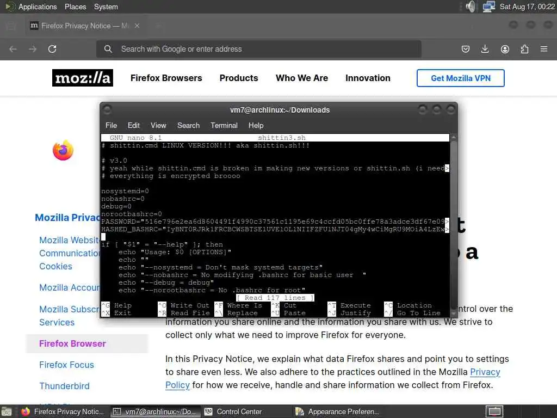
Task: Close the Firefox Privacy Notice tab
Action: (x=137, y=26)
